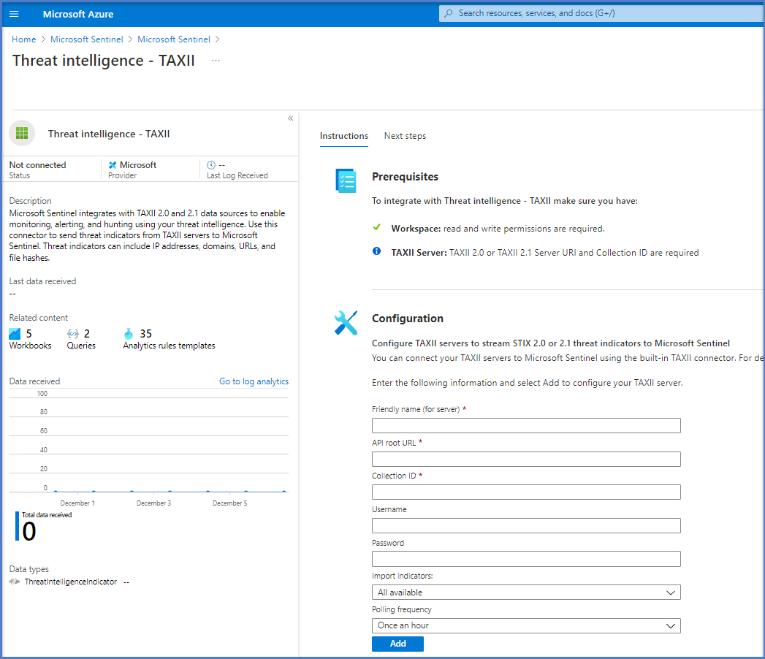This screenshot has height=659, width=765.
Task: Open the Azure portal hamburger menu
Action: (x=14, y=14)
